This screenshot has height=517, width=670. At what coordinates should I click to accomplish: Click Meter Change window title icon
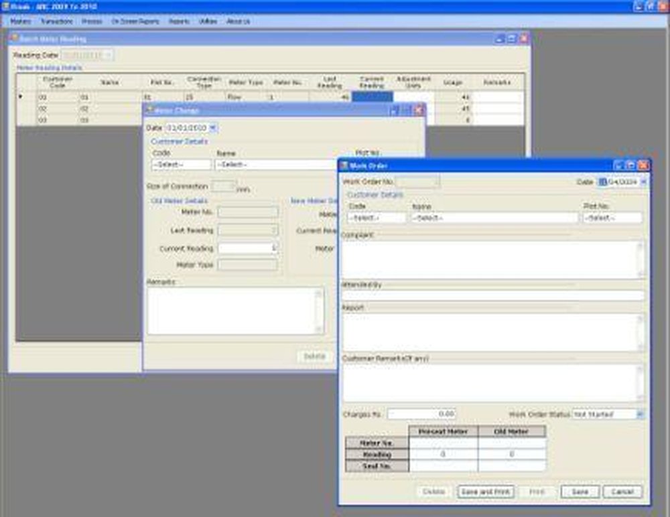[x=149, y=110]
